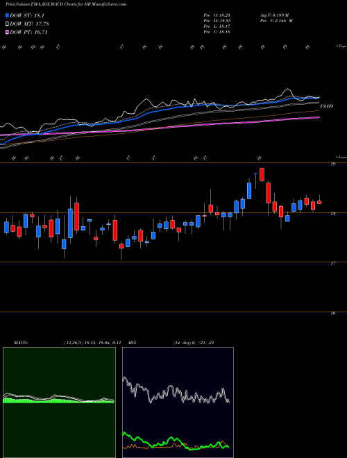The width and height of the screenshot is (347, 458).
Task: Click the '<Lows' label at the right edge
Action: click(341, 157)
